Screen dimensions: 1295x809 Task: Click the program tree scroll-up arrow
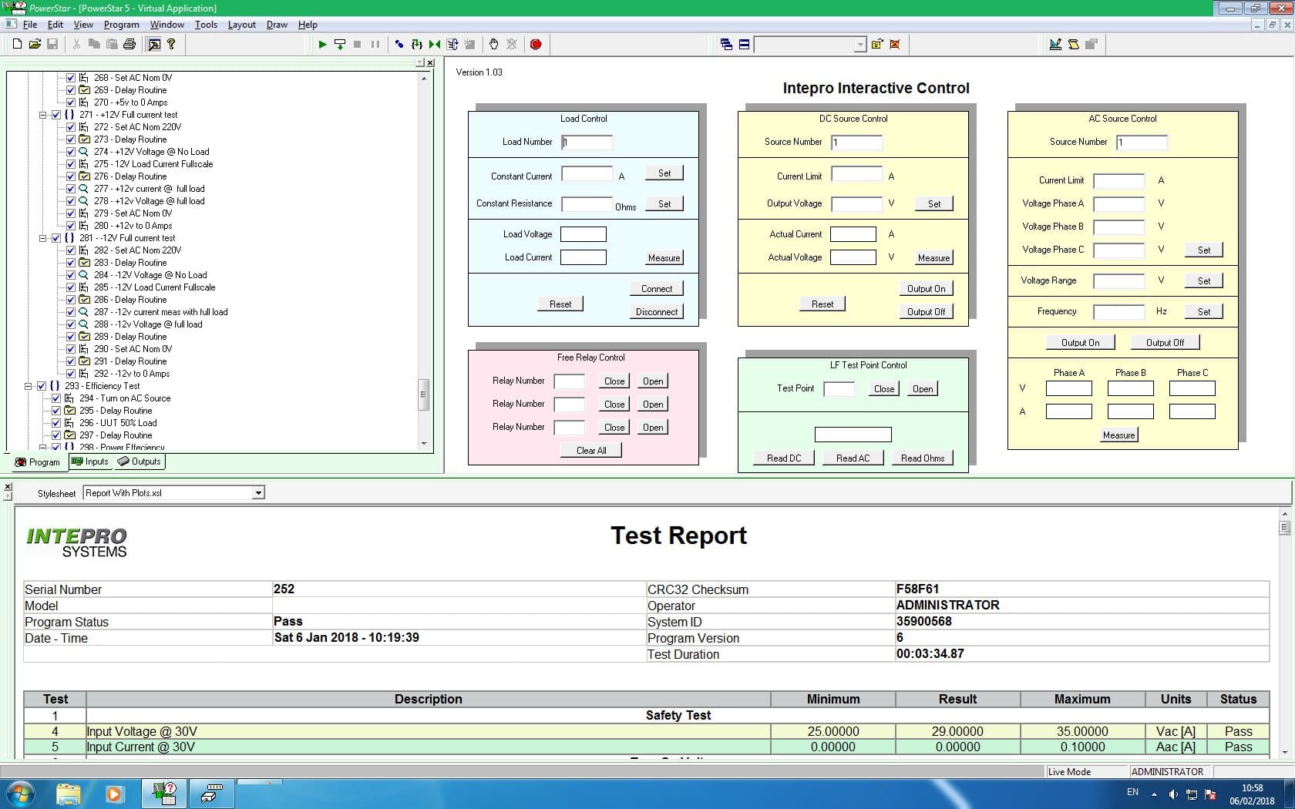coord(424,78)
